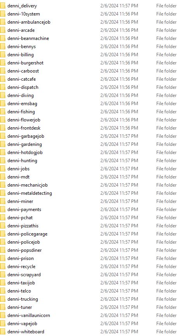Click the denni-garbagejob folder name

point(26,136)
